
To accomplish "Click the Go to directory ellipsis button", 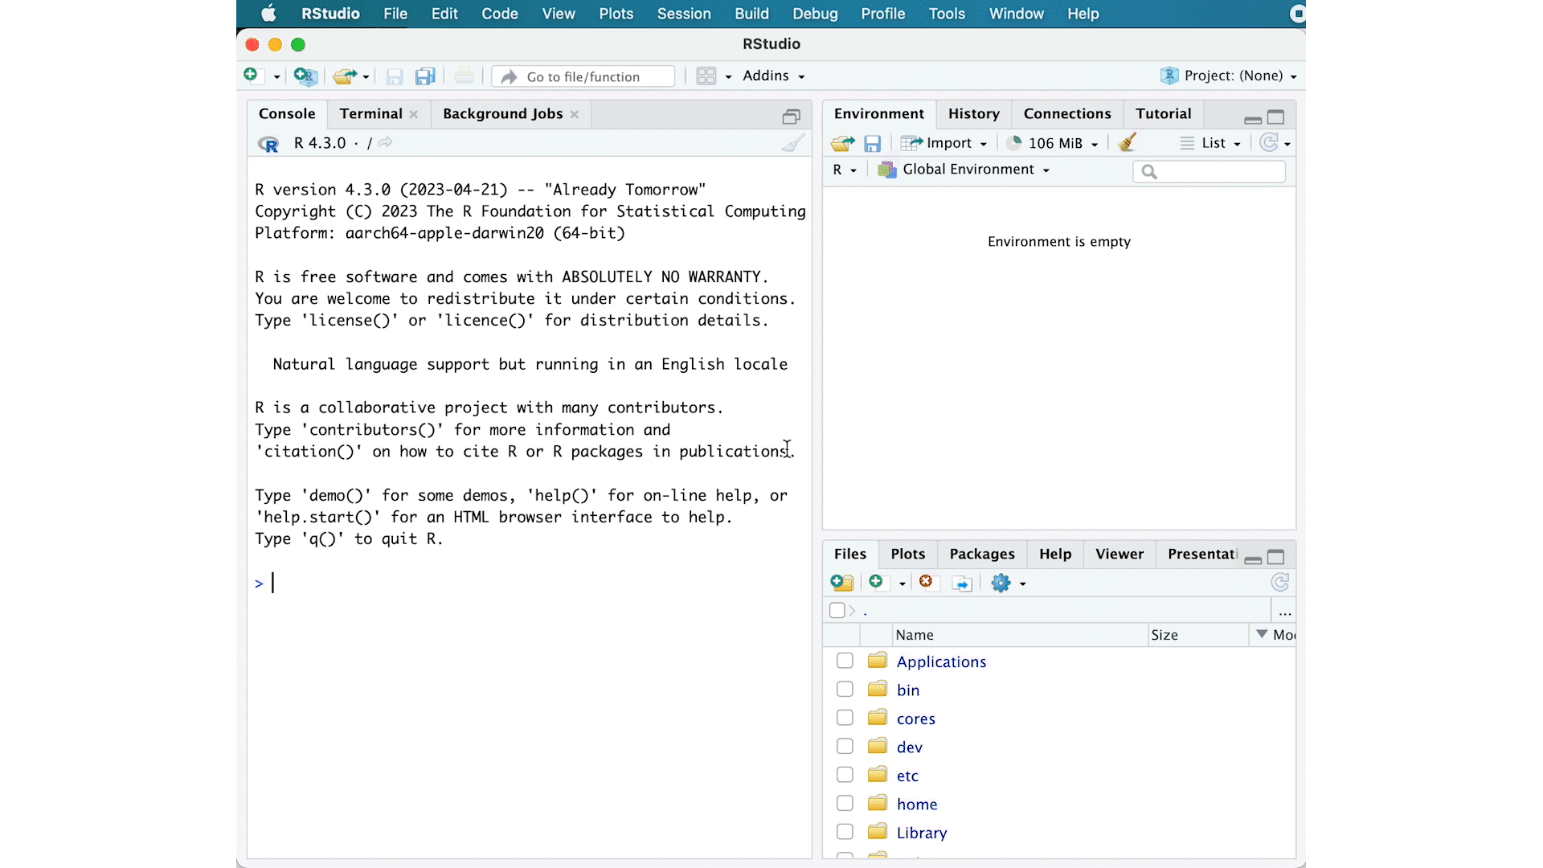I will (1284, 612).
